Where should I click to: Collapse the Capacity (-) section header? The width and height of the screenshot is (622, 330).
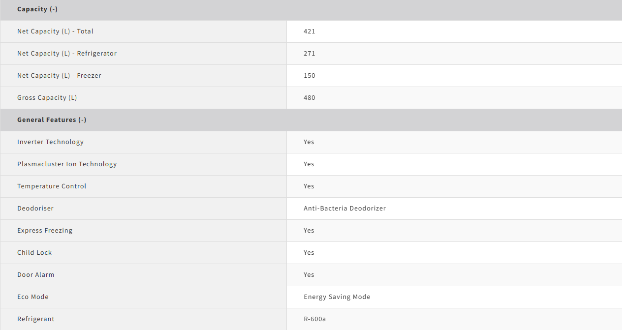37,9
